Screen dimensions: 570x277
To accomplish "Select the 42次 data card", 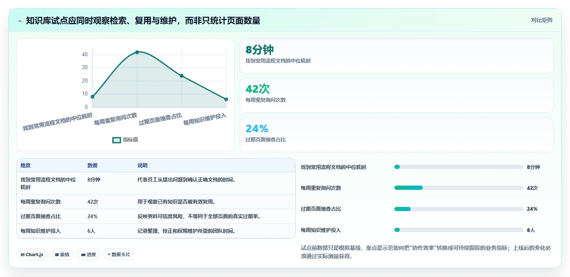I will point(396,95).
